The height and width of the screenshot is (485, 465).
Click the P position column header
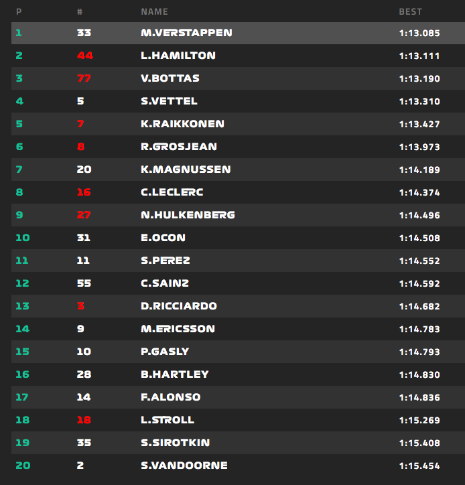pyautogui.click(x=18, y=11)
